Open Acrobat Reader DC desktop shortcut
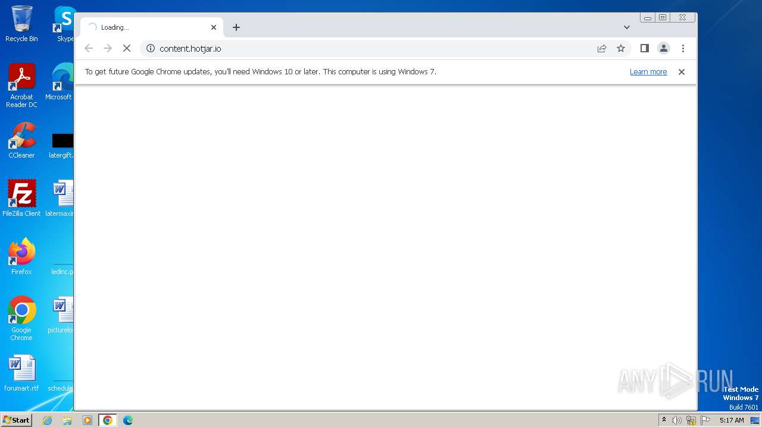The image size is (762, 428). click(x=21, y=86)
